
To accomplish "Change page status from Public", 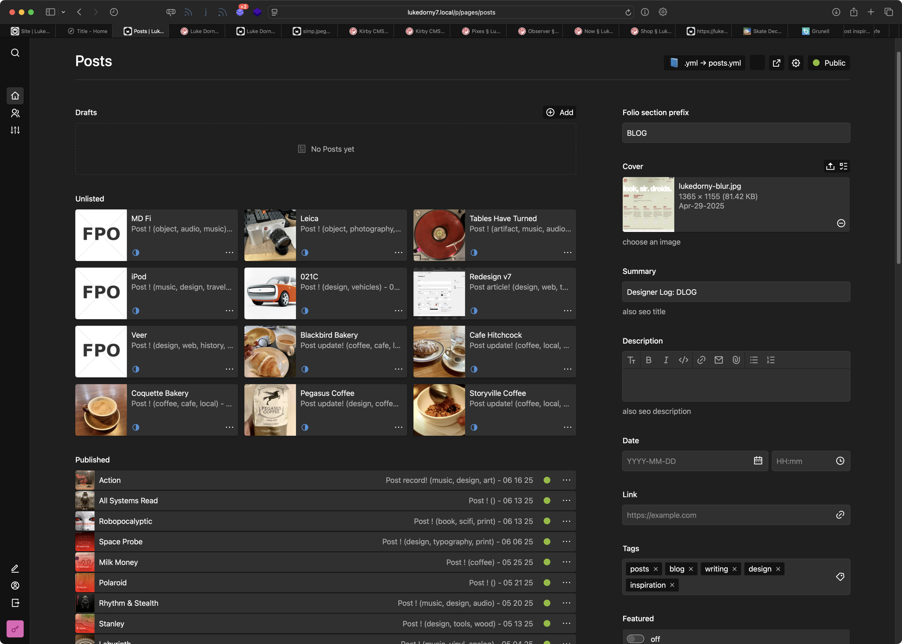I will (x=829, y=63).
